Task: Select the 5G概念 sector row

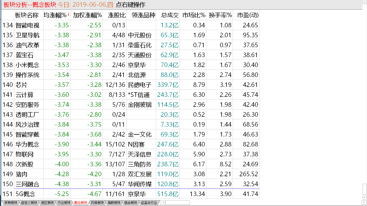Action: [130, 194]
